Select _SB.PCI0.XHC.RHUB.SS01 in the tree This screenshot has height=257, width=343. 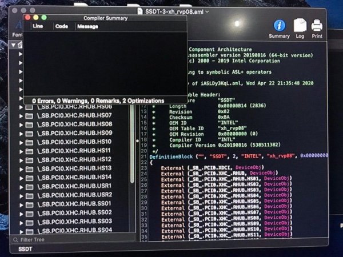click(x=74, y=204)
